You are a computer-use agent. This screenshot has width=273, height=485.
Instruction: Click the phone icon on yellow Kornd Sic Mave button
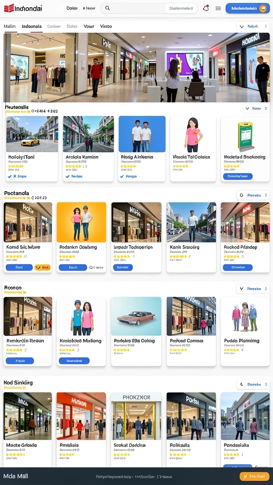(38, 268)
